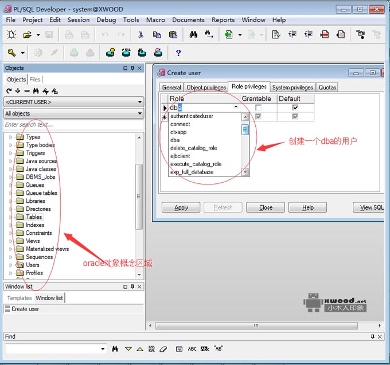Pin the Objects panel
The height and width of the screenshot is (365, 390).
click(x=132, y=68)
